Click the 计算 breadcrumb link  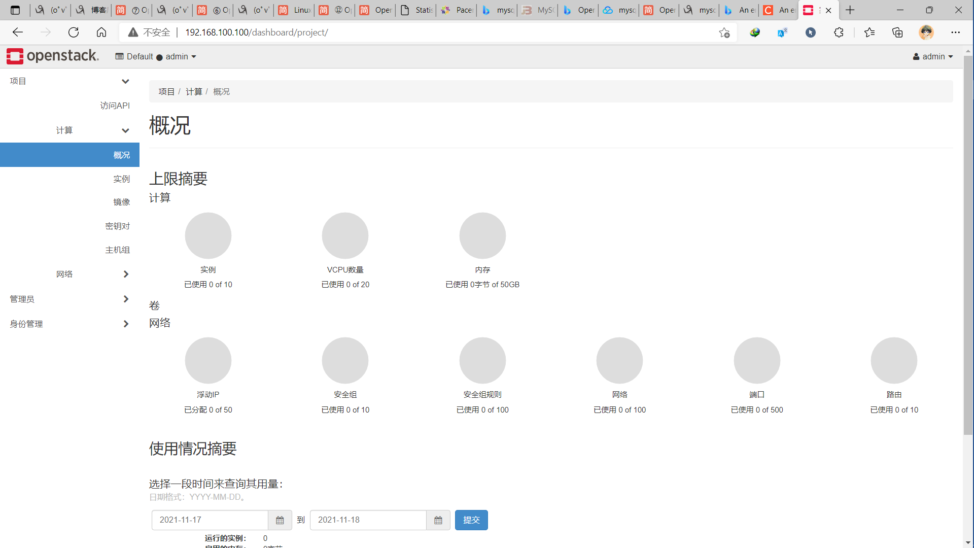(x=193, y=91)
